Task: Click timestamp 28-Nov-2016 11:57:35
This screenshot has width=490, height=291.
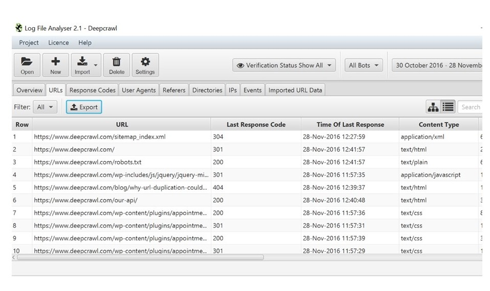Action: (334, 175)
